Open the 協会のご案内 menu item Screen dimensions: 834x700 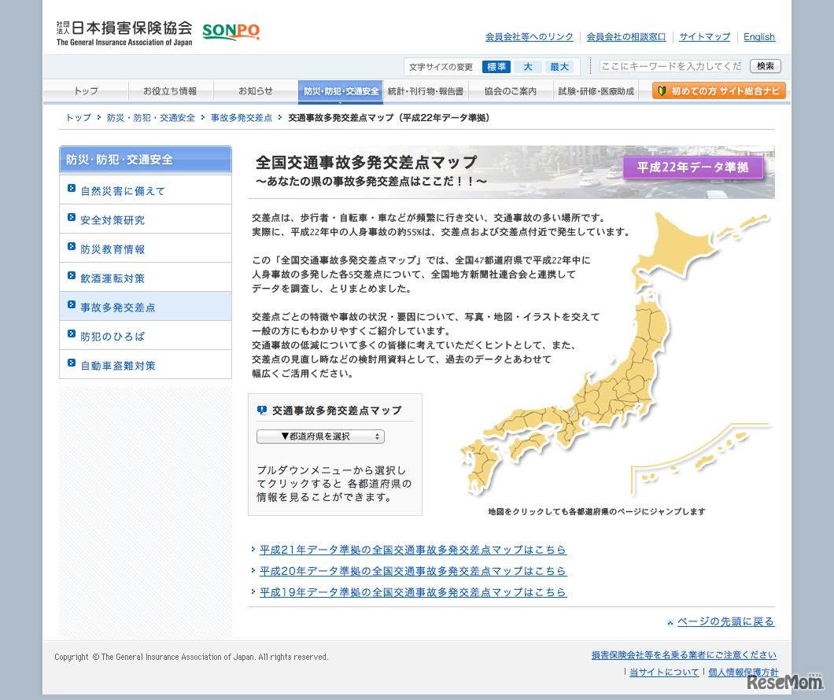coord(510,90)
